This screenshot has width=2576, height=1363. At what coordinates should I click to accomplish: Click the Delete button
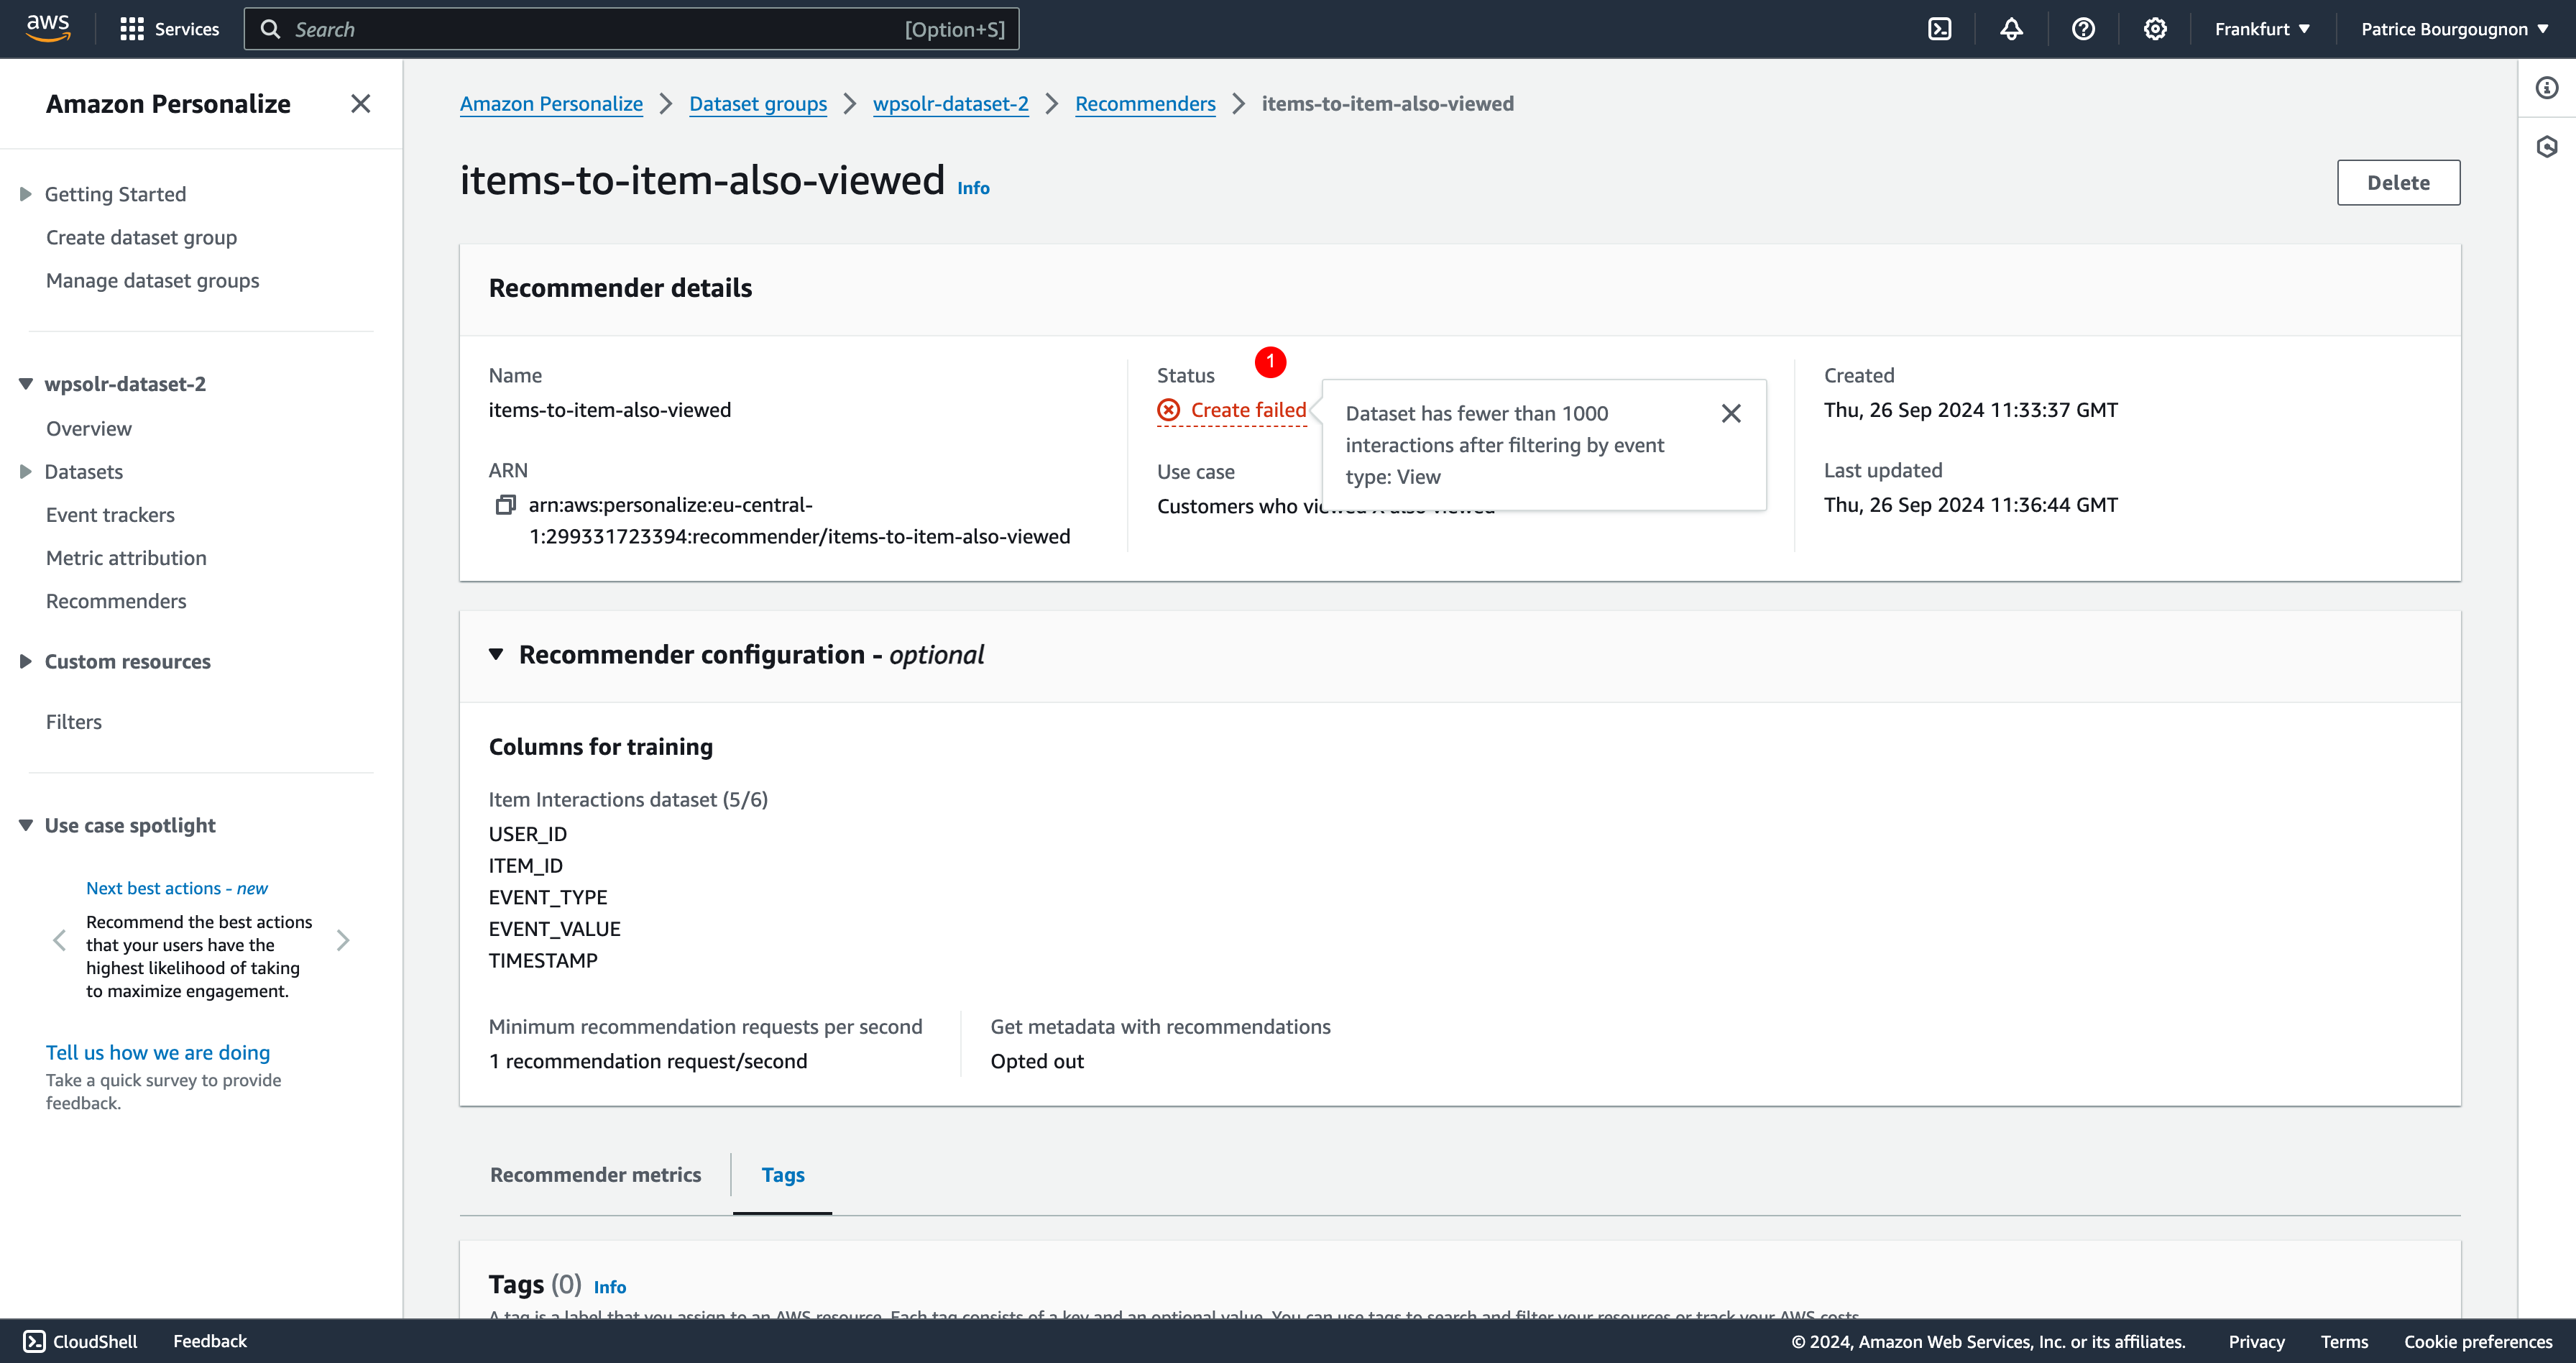click(2398, 182)
